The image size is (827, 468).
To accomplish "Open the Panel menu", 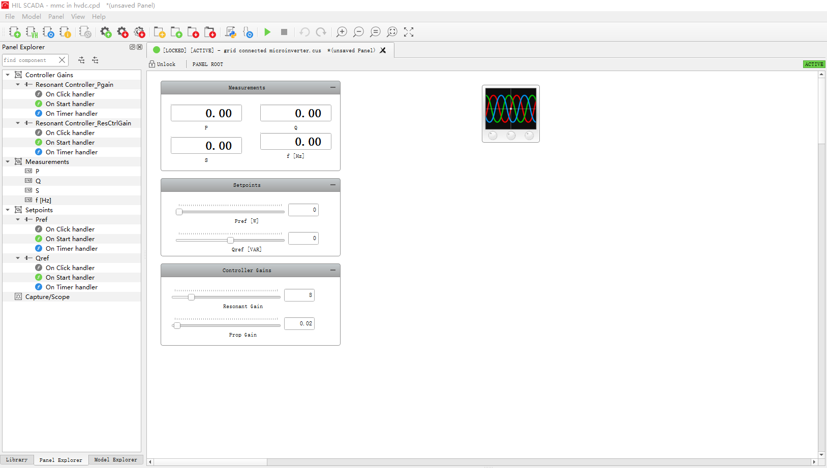I will [56, 17].
